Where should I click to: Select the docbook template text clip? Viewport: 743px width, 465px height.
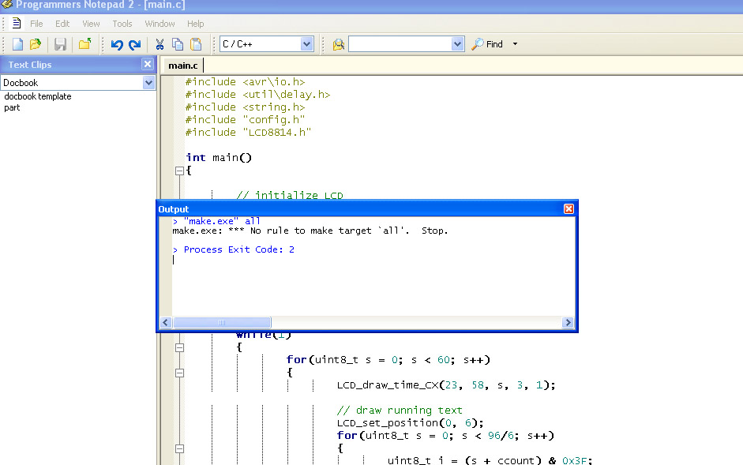tap(38, 96)
